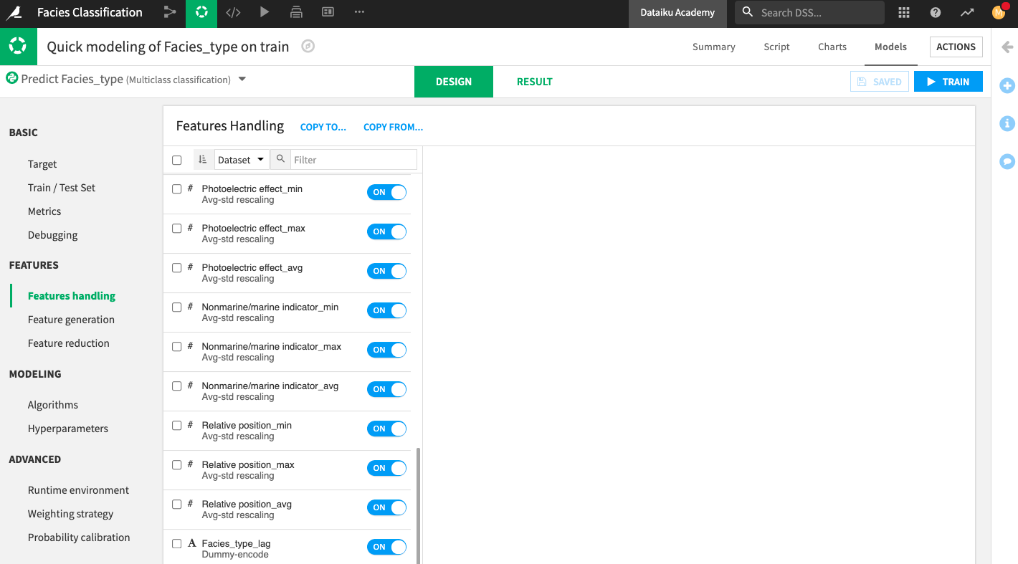Expand the Predict Facies_type prediction dropdown

pyautogui.click(x=242, y=79)
